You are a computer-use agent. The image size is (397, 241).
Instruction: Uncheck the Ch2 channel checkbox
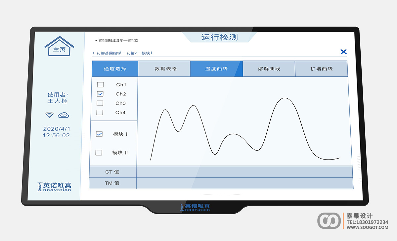pos(100,94)
